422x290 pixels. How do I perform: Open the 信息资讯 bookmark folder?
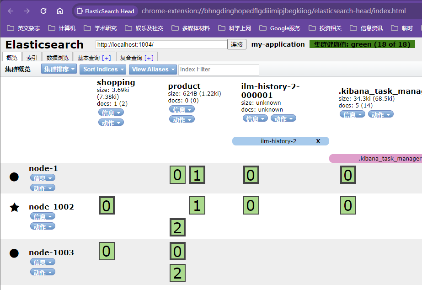(366, 28)
